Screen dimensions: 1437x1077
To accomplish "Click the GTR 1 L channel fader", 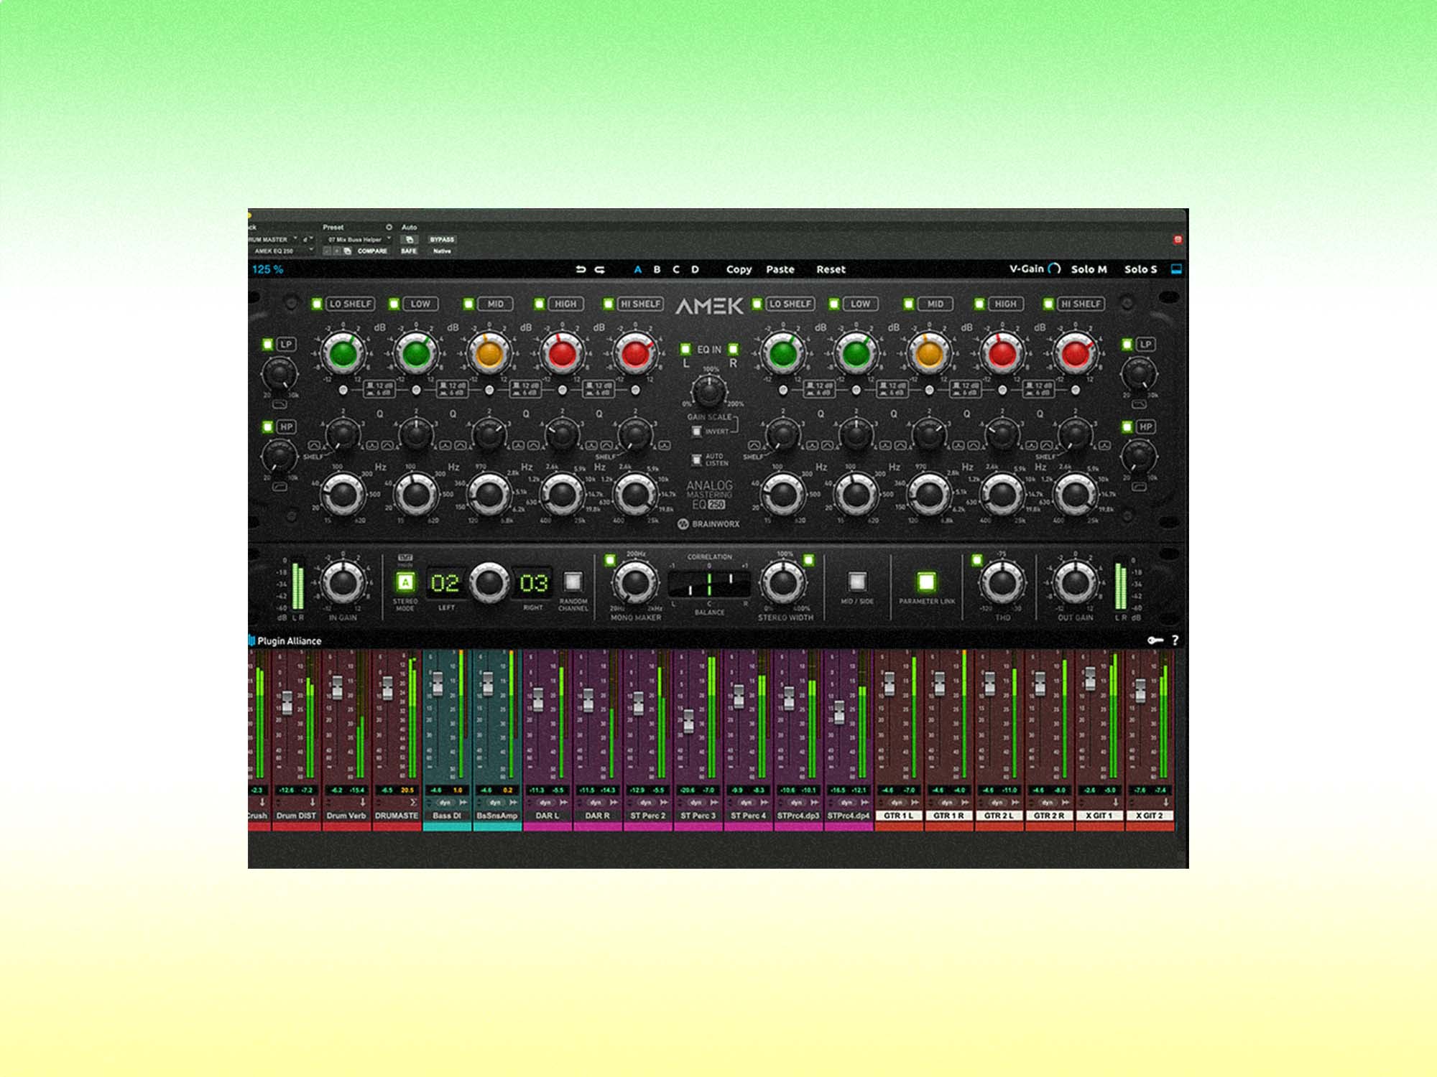I will click(889, 684).
